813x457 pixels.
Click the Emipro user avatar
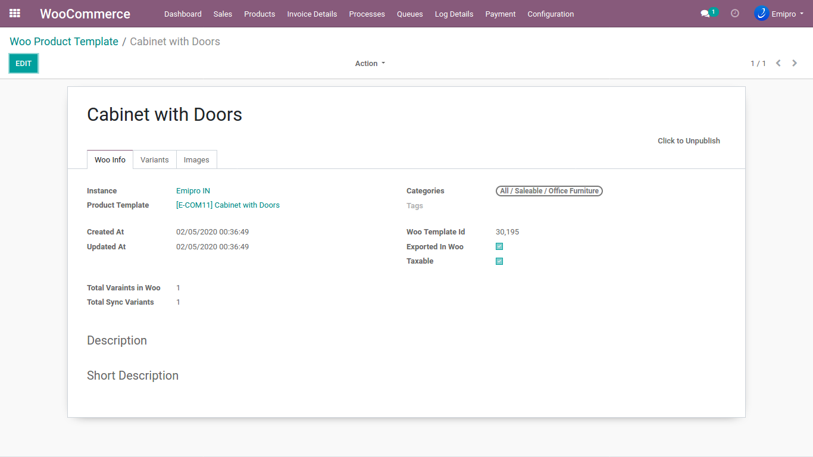[761, 13]
